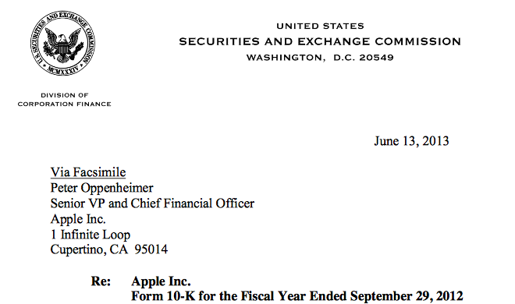Click the "DIVISION OF" label
Viewport: 515px width, 304px height.
(64, 95)
